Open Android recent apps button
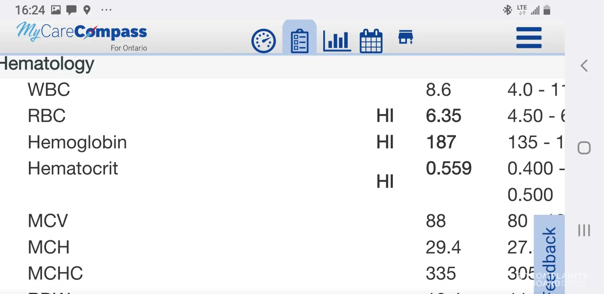This screenshot has height=294, width=604. tap(584, 230)
